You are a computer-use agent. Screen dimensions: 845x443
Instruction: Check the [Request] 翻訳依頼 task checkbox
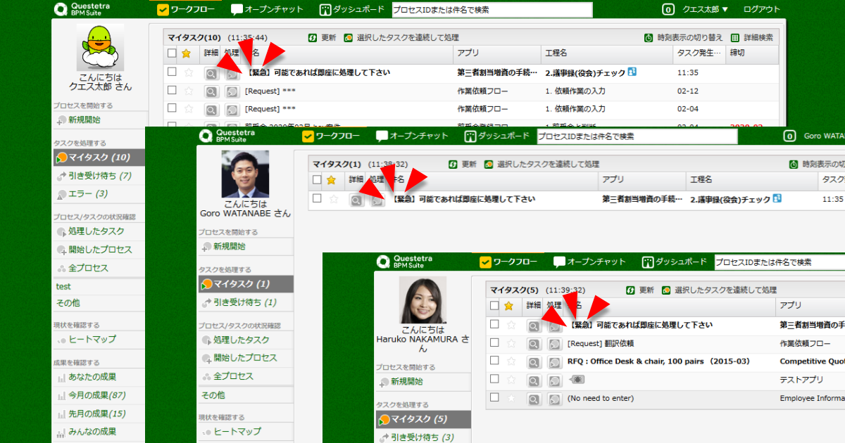click(x=494, y=342)
